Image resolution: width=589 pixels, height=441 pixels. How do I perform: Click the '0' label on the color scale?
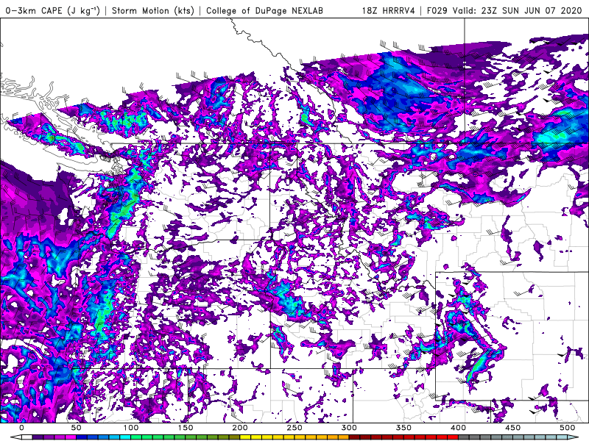[21, 428]
